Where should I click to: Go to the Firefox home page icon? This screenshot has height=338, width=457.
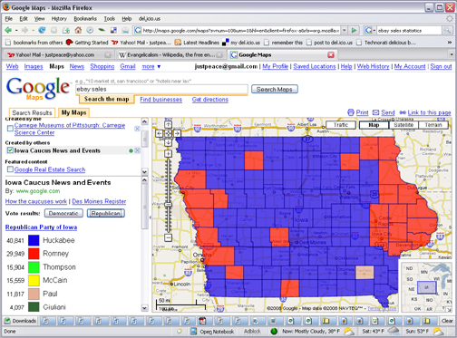click(x=78, y=30)
